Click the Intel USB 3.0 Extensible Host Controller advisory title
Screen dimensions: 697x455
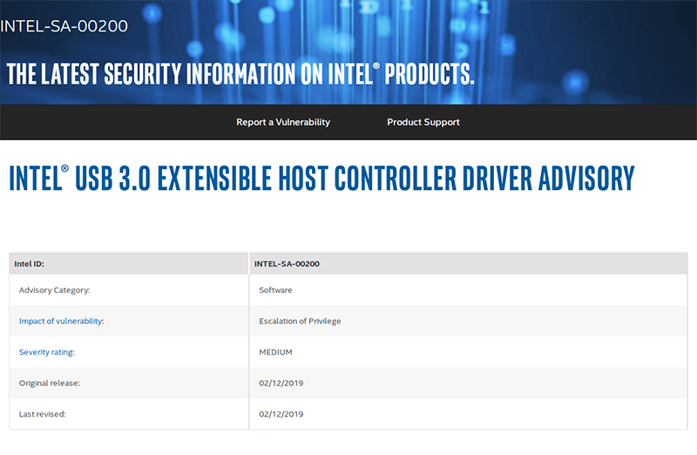tap(321, 179)
